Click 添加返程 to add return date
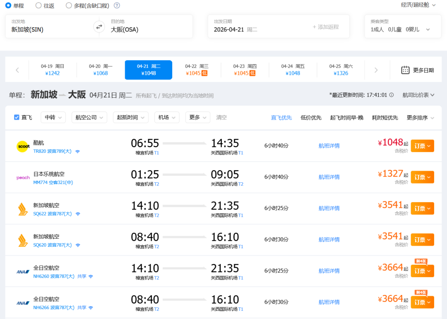 [x=326, y=27]
